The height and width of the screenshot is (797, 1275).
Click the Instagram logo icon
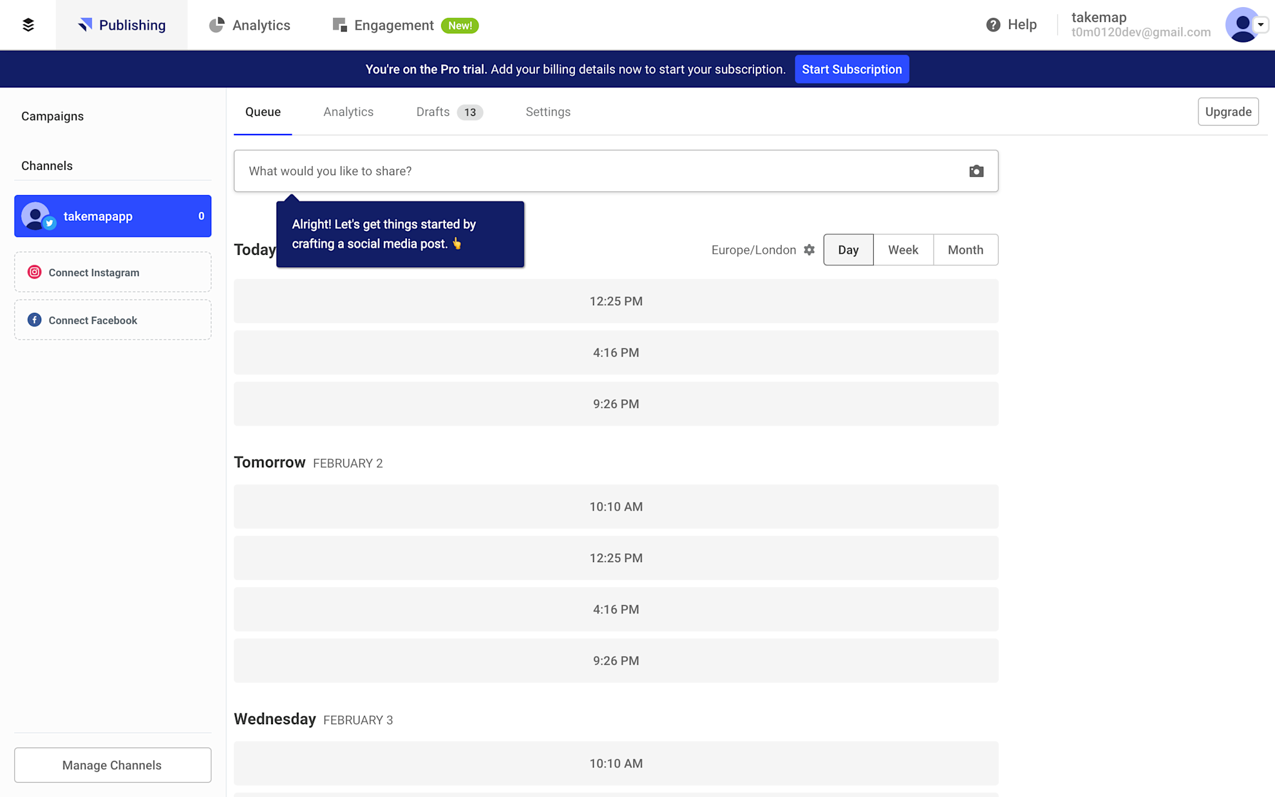35,272
